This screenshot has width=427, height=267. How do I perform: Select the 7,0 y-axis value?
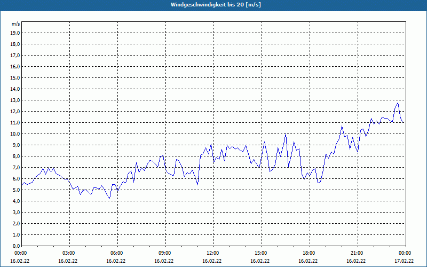tap(16, 168)
